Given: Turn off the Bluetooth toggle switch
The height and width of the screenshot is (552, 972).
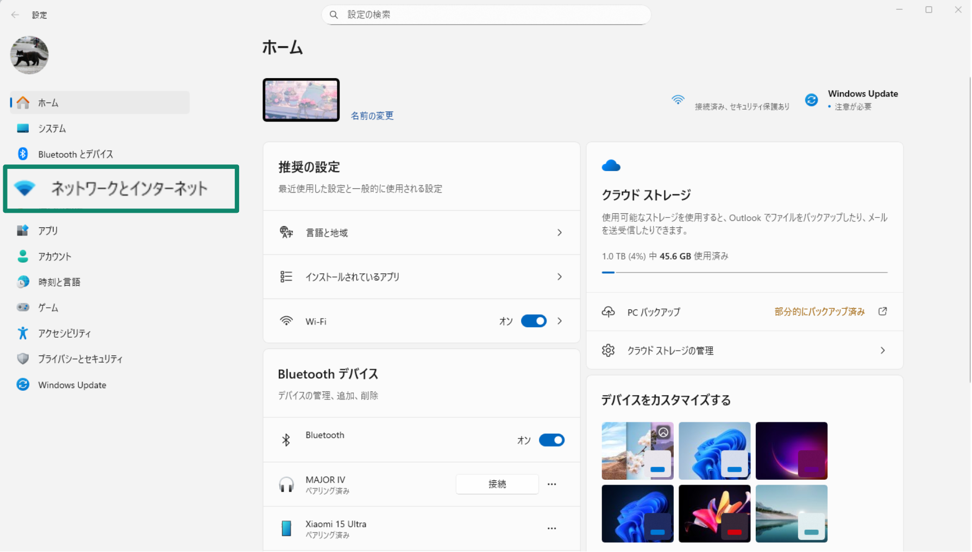Looking at the screenshot, I should click(x=551, y=440).
